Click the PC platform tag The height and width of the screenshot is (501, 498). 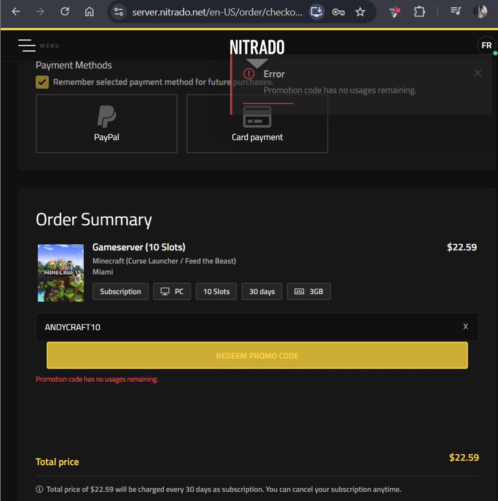pos(172,292)
